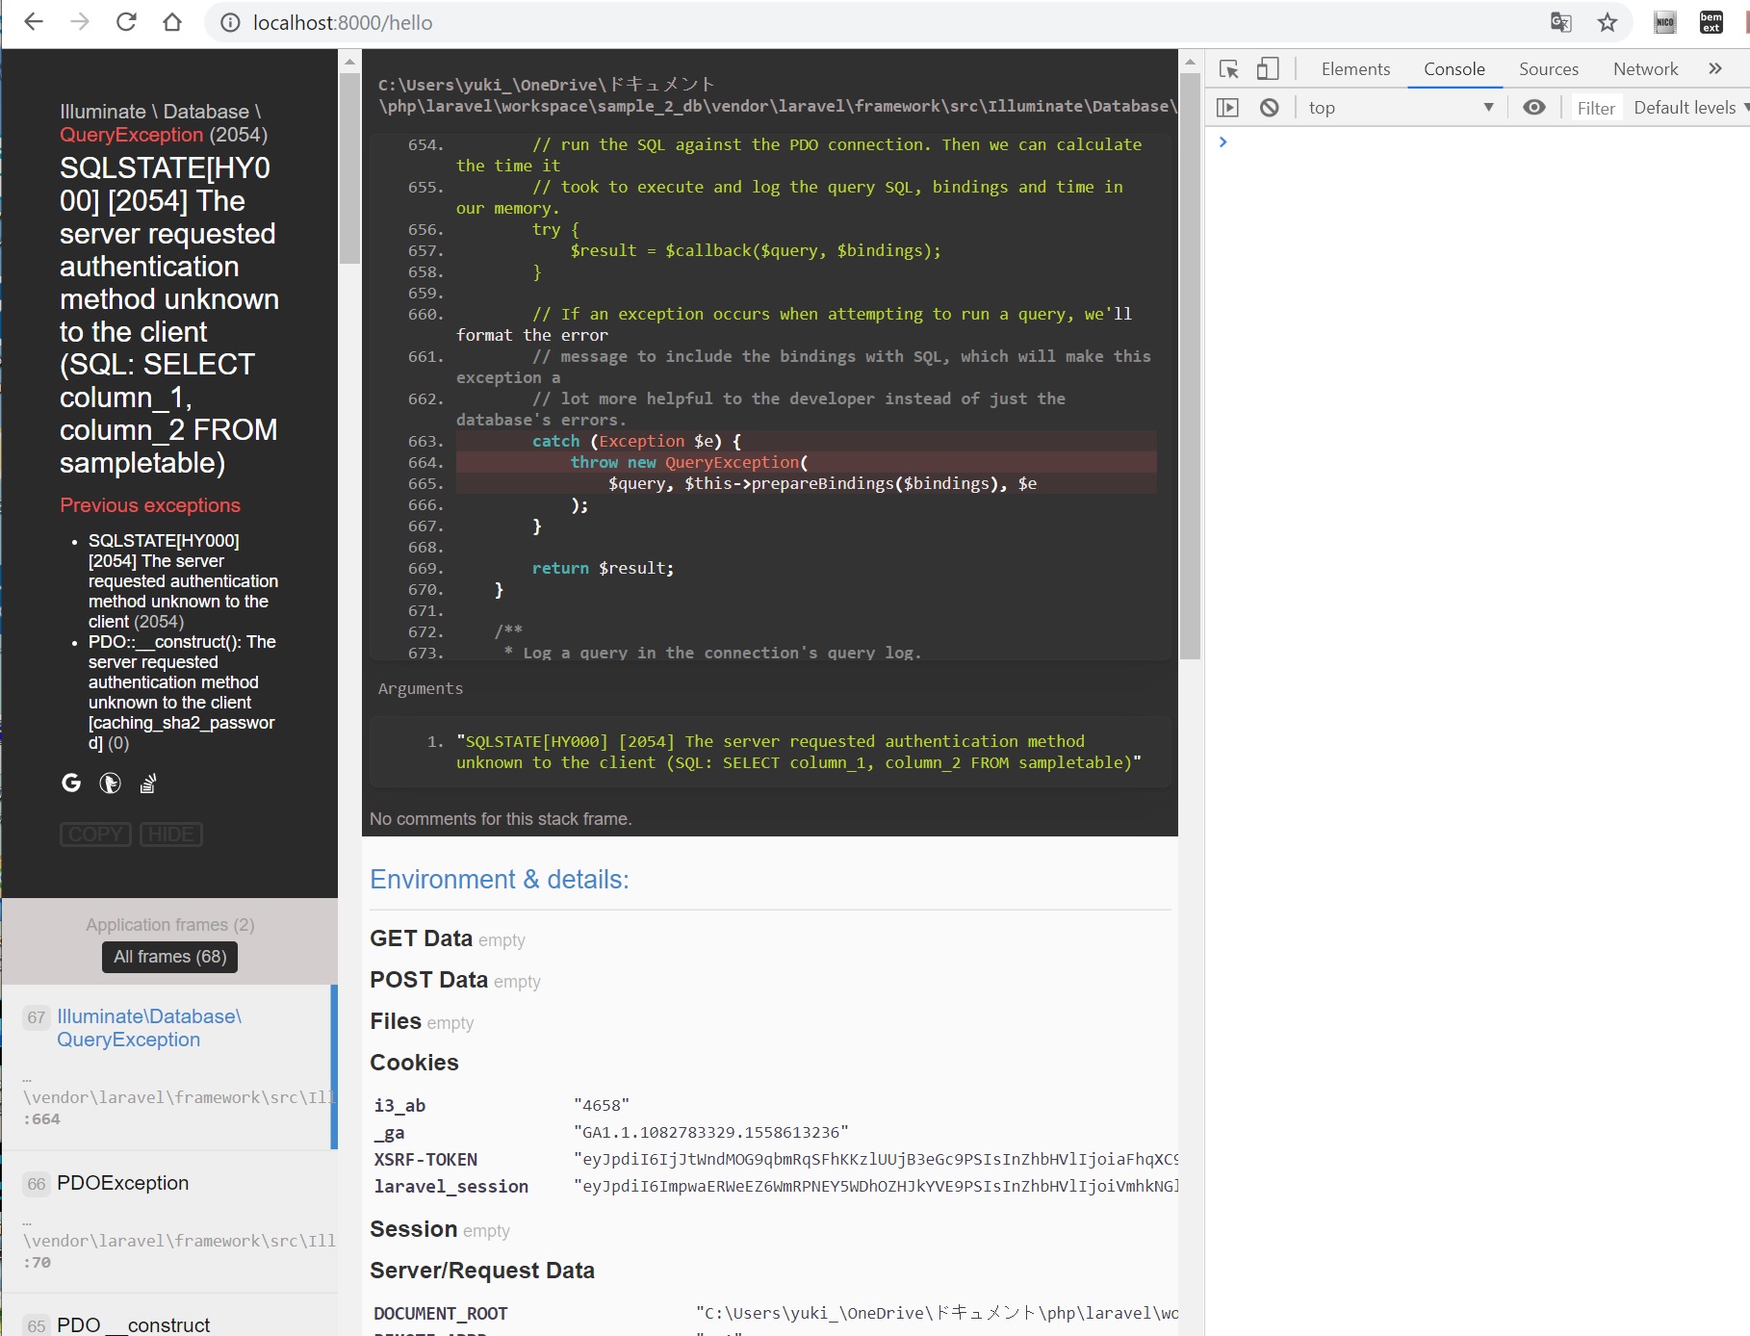Search the error on DuckDuckGo
Image resolution: width=1750 pixels, height=1336 pixels.
tap(110, 784)
